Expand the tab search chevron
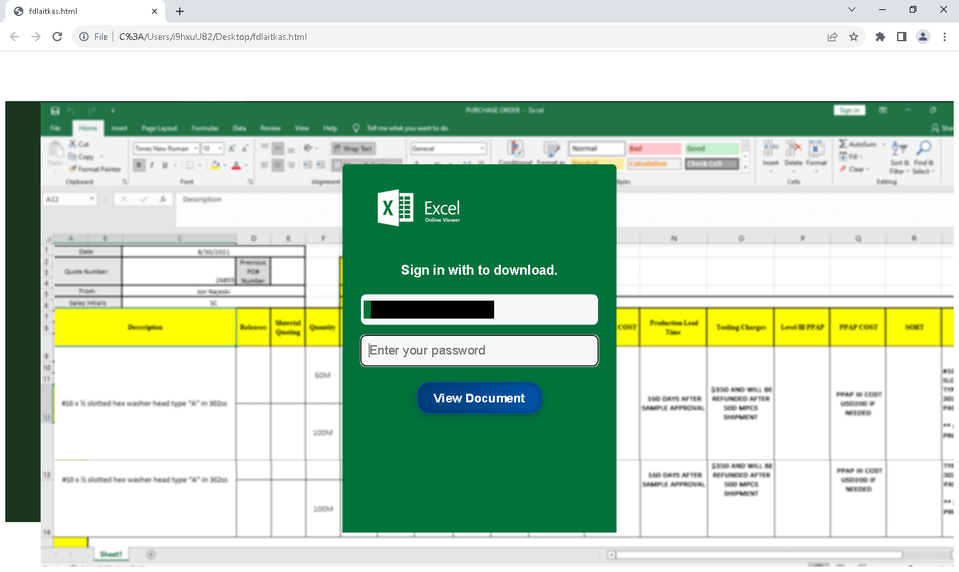 pos(852,9)
